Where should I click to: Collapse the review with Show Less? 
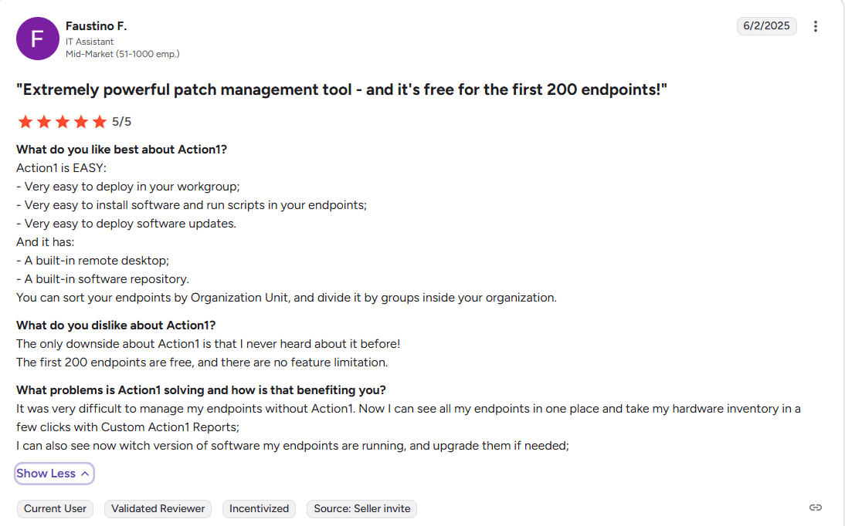click(x=54, y=474)
